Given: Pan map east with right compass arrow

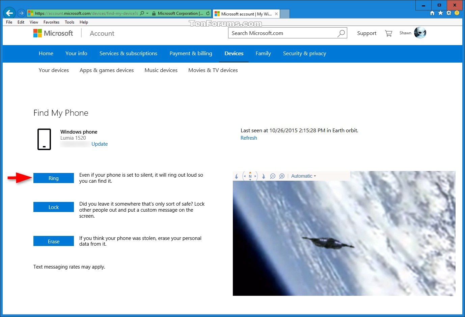Looking at the screenshot, I should coord(255,176).
